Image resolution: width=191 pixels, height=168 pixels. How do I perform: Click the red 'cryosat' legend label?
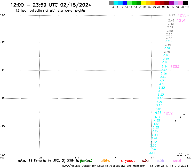128,161
